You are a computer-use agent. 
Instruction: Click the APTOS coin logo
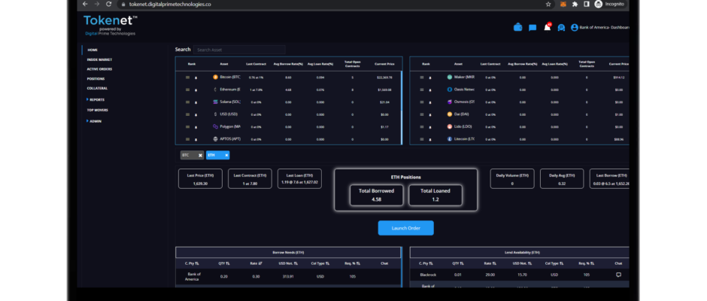tap(216, 139)
